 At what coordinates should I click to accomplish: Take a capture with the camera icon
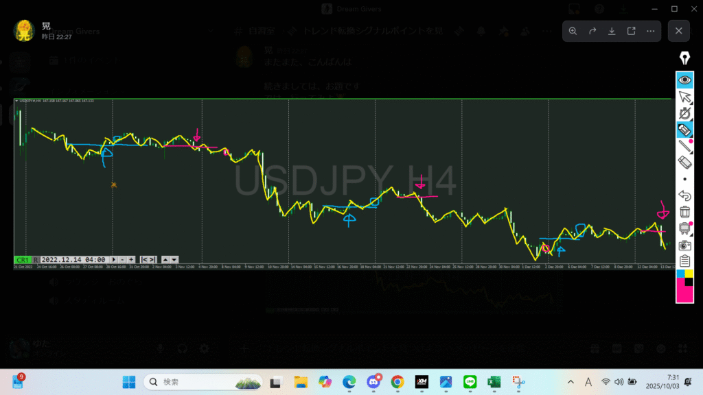[x=684, y=245]
